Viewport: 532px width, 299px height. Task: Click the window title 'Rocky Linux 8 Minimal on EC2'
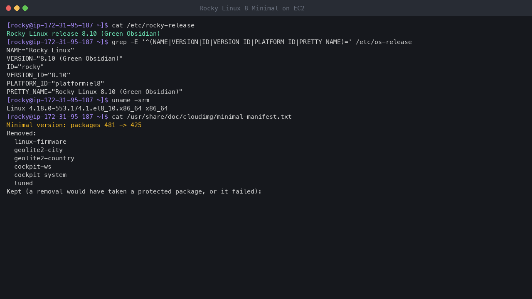coord(252,8)
